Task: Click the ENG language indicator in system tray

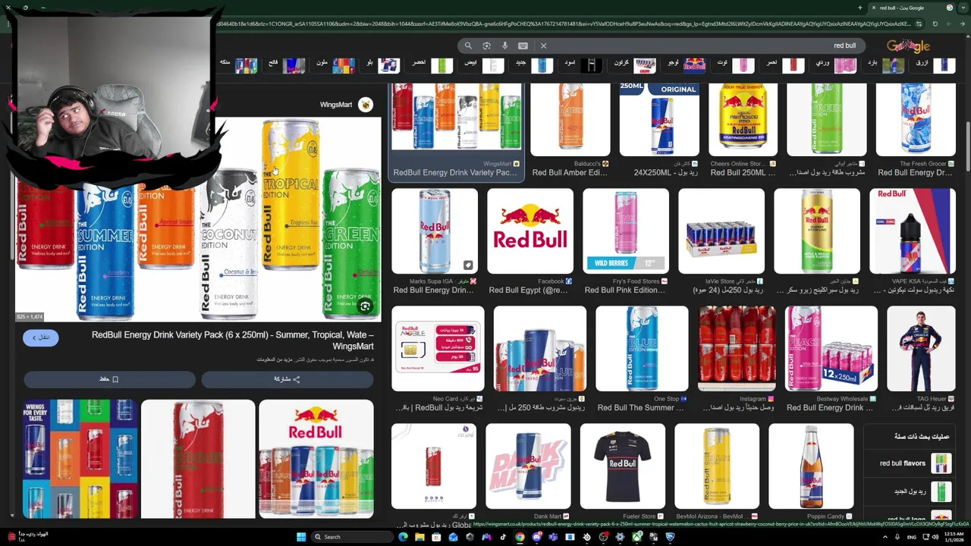Action: pyautogui.click(x=911, y=537)
